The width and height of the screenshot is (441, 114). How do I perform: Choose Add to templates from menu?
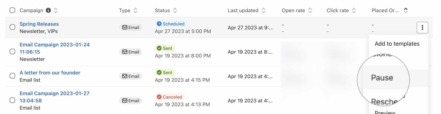click(397, 44)
